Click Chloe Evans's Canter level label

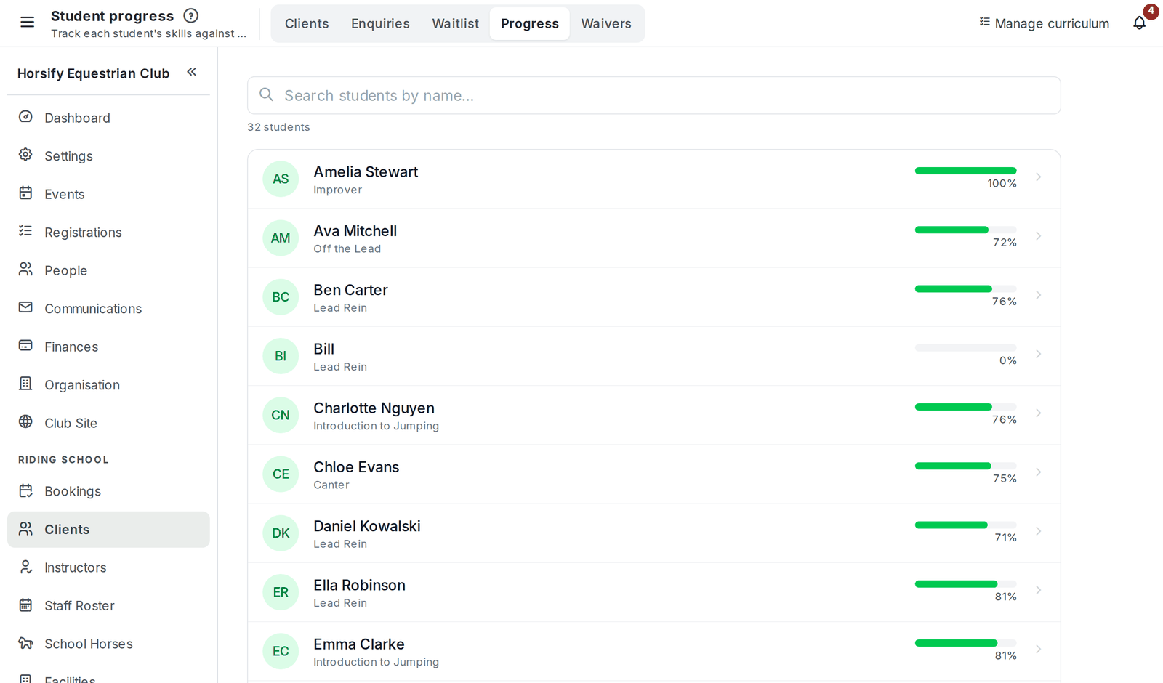coord(331,485)
